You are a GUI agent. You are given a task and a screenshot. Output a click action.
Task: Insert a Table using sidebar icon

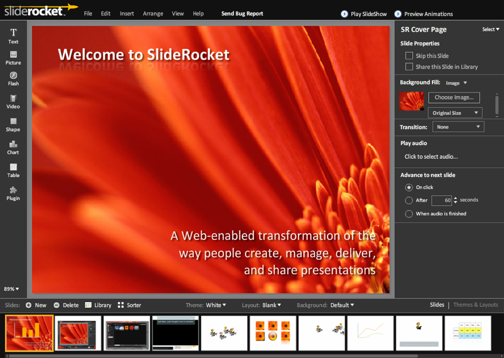tap(13, 170)
